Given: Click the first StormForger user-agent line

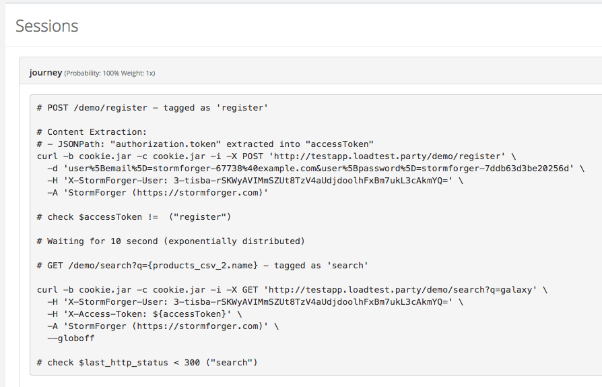Looking at the screenshot, I should [x=158, y=193].
